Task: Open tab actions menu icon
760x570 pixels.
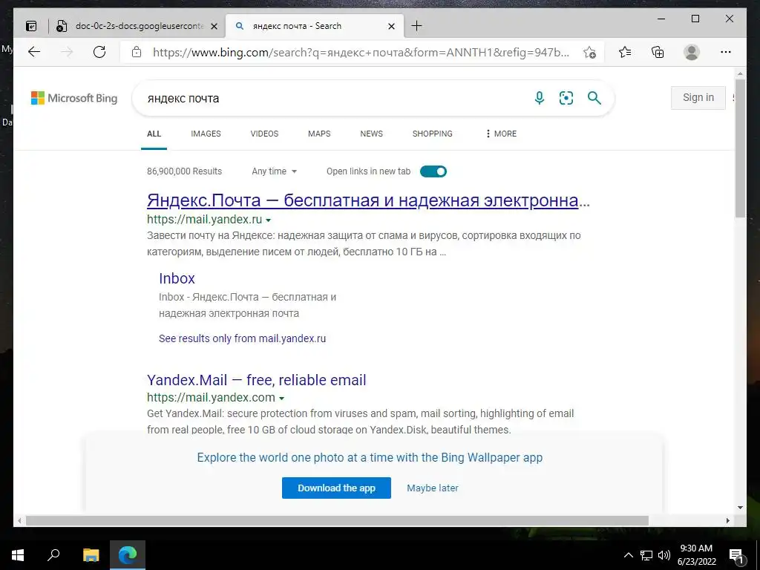Action: coord(31,26)
